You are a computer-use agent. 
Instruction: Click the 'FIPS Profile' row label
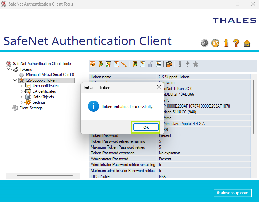tap(122, 176)
